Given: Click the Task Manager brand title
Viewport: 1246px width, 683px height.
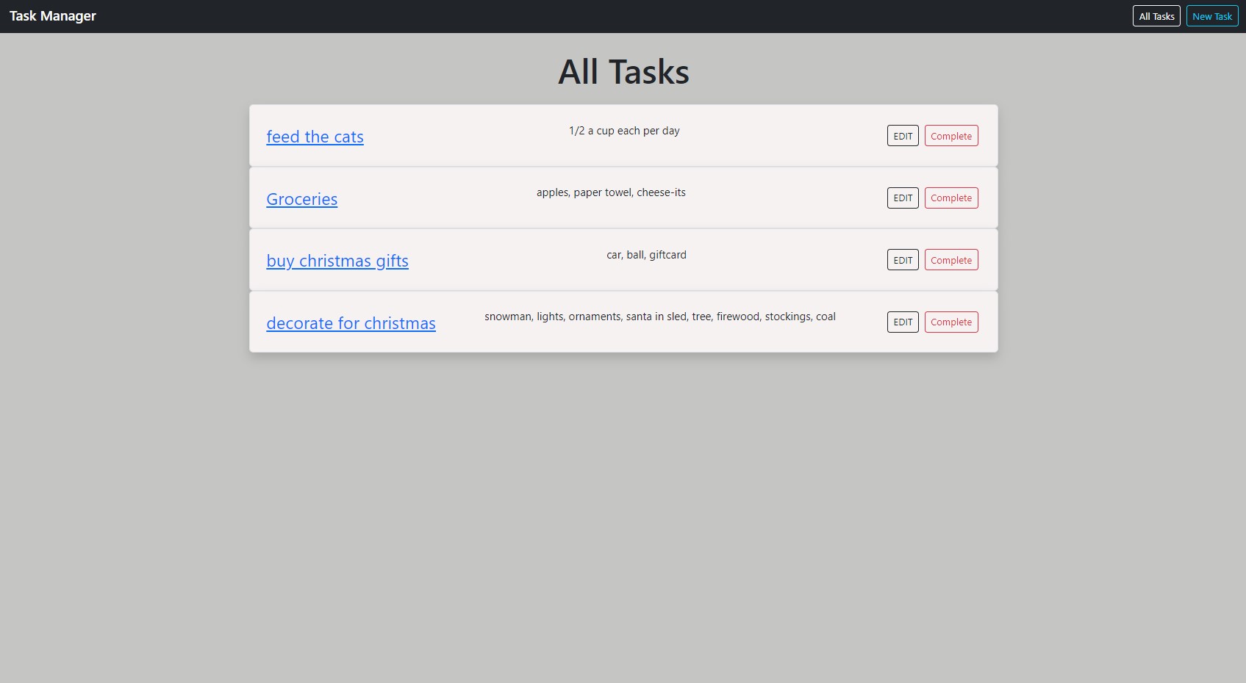Looking at the screenshot, I should [53, 16].
